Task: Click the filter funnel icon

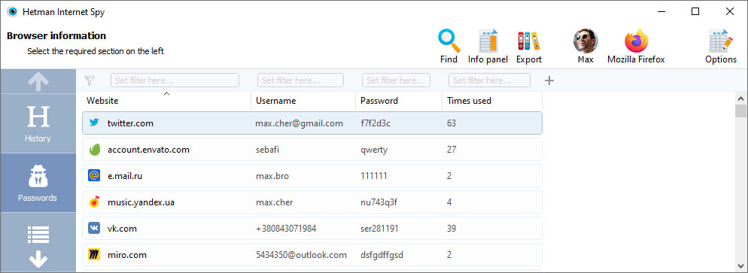Action: pos(90,80)
